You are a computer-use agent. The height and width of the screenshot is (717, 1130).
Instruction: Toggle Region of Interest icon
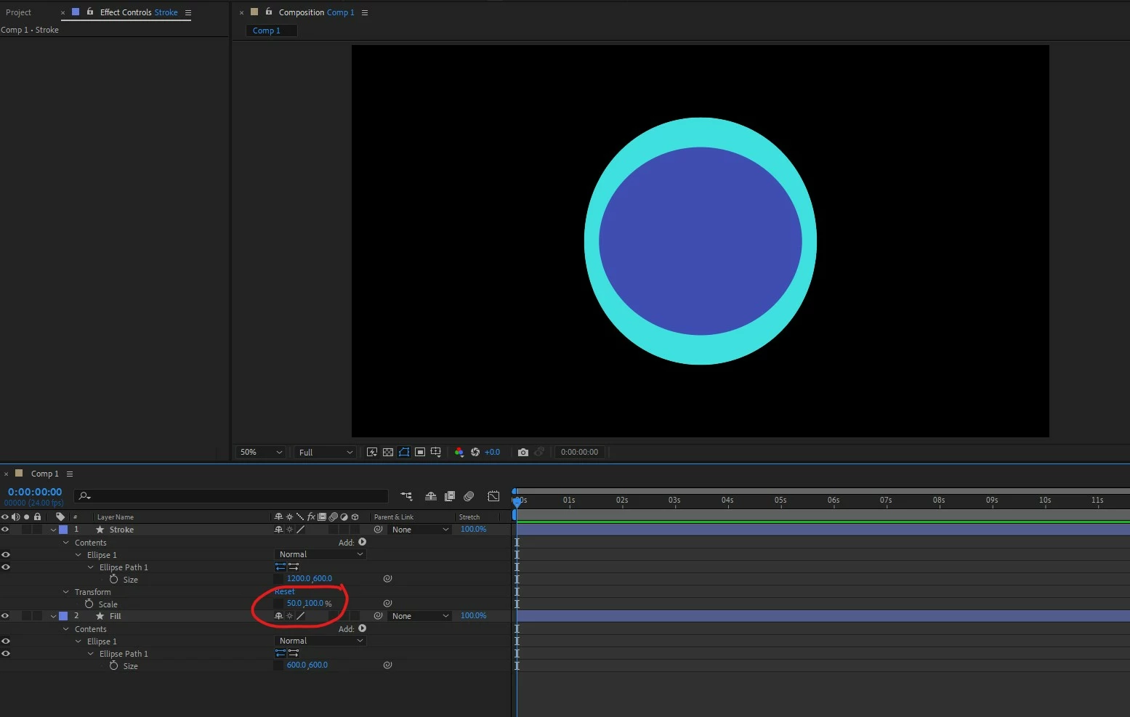pyautogui.click(x=420, y=452)
